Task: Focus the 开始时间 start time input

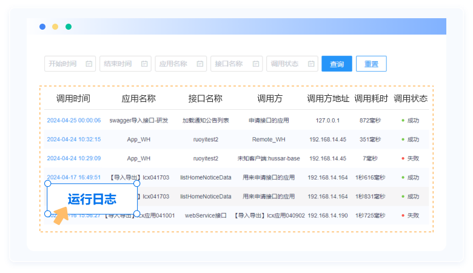Action: pos(64,64)
